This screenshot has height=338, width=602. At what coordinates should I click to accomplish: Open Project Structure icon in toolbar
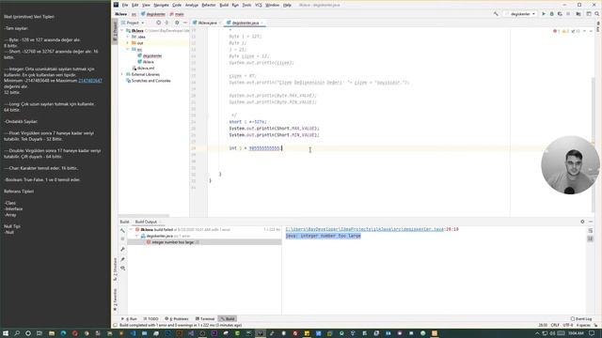[x=578, y=14]
